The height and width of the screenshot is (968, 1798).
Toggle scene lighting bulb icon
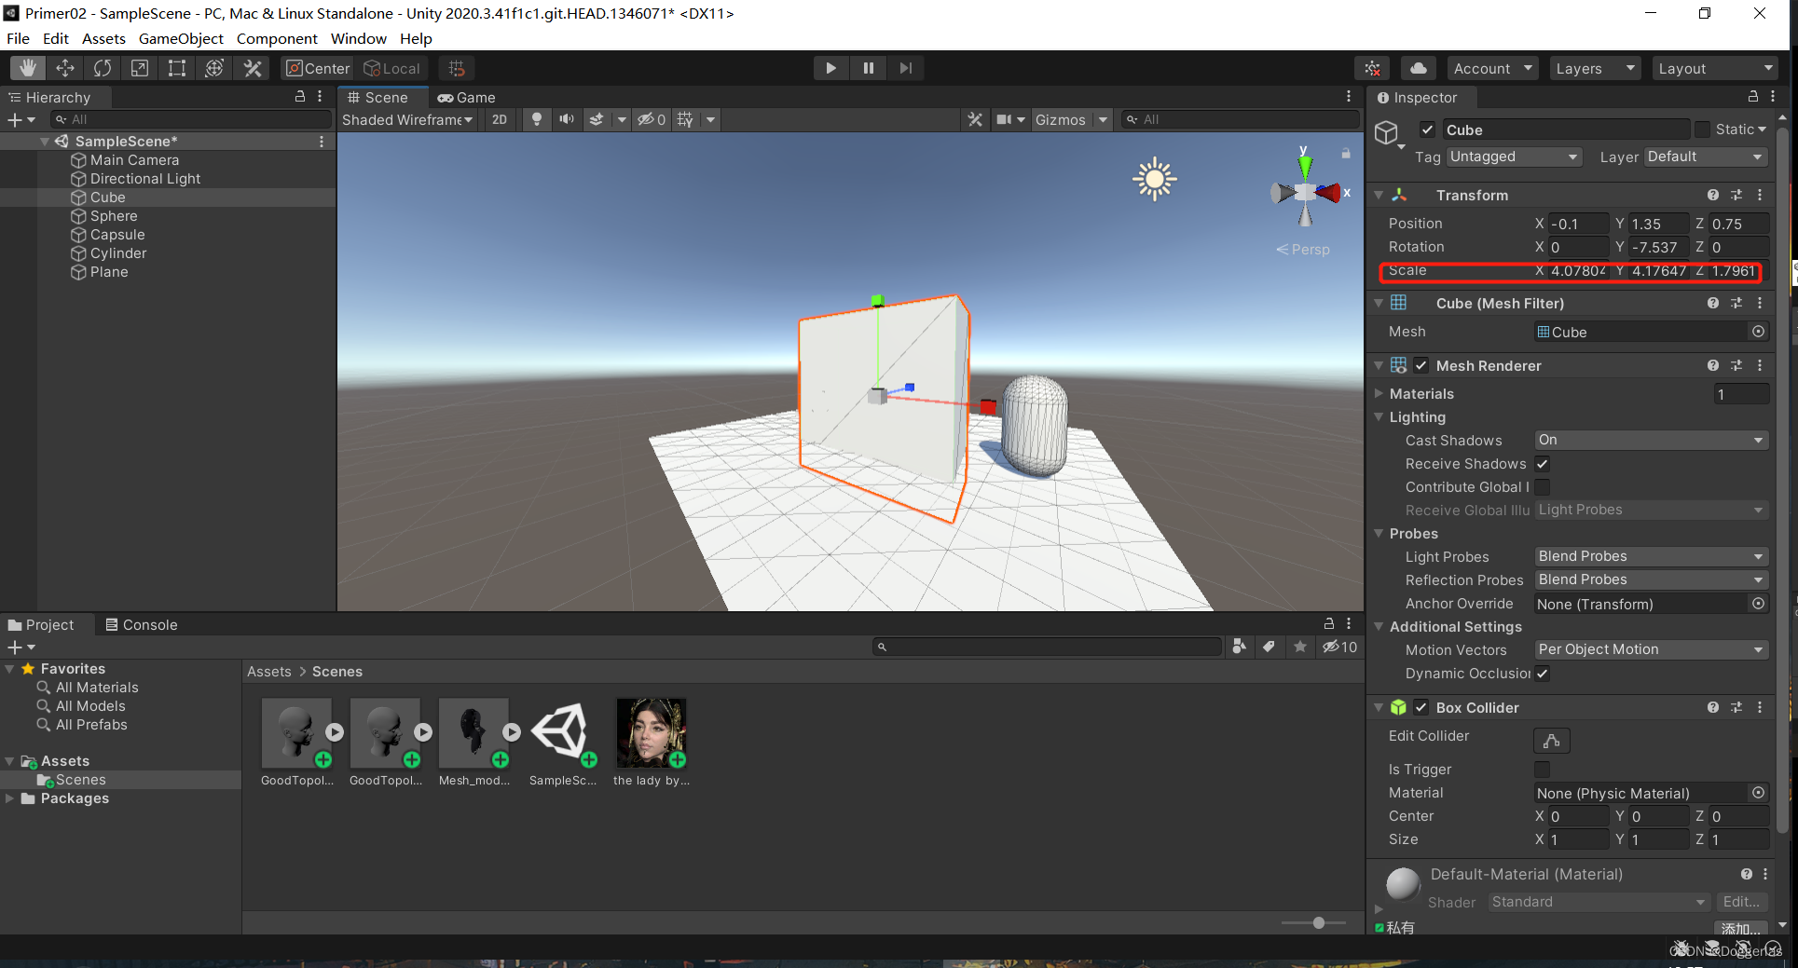click(x=536, y=119)
